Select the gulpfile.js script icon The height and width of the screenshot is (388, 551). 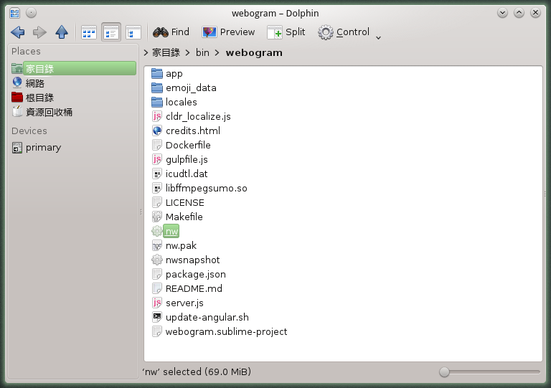pyautogui.click(x=156, y=159)
